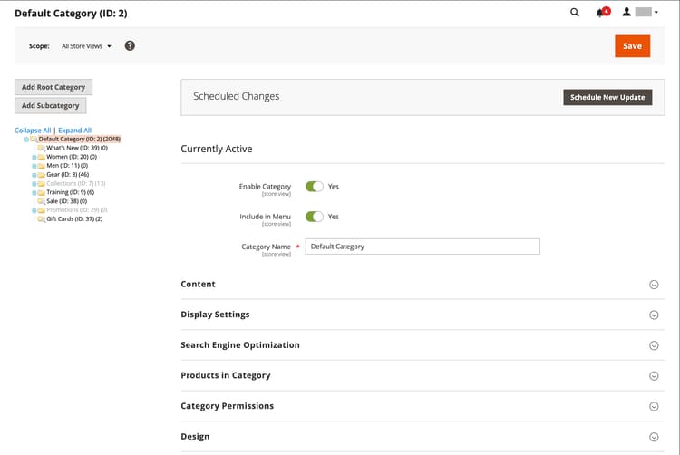Click the Sale folder icon
This screenshot has width=680, height=455.
[x=41, y=201]
